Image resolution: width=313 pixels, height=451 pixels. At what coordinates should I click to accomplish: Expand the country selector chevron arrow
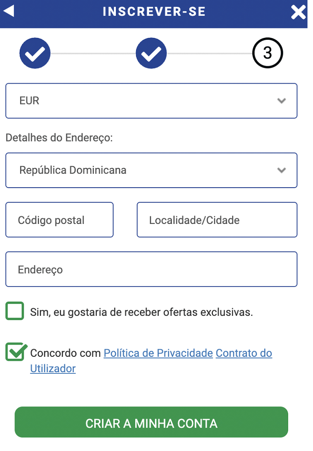coord(281,170)
